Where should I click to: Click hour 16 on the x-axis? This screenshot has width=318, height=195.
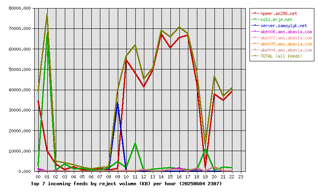click(x=179, y=177)
